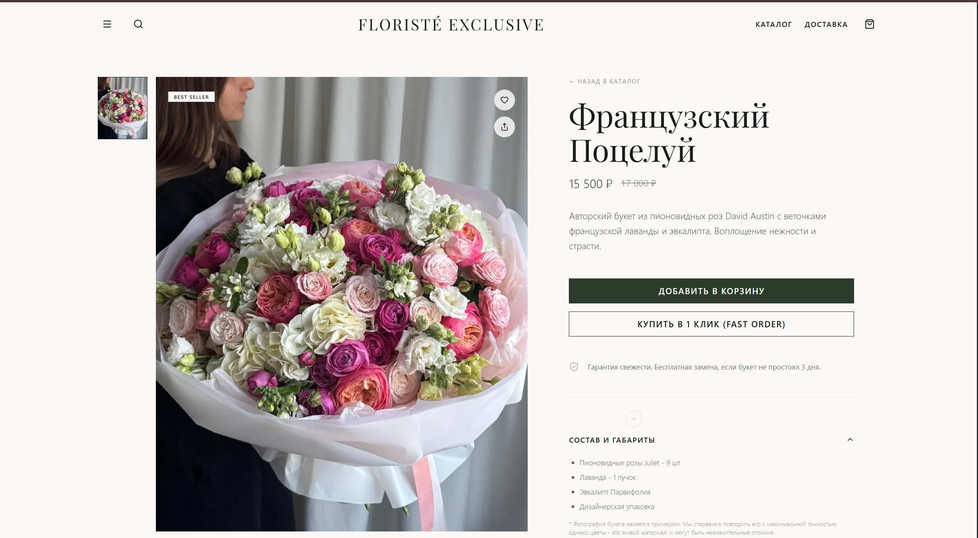Open the hamburger menu icon
This screenshot has height=538, width=978.
107,24
